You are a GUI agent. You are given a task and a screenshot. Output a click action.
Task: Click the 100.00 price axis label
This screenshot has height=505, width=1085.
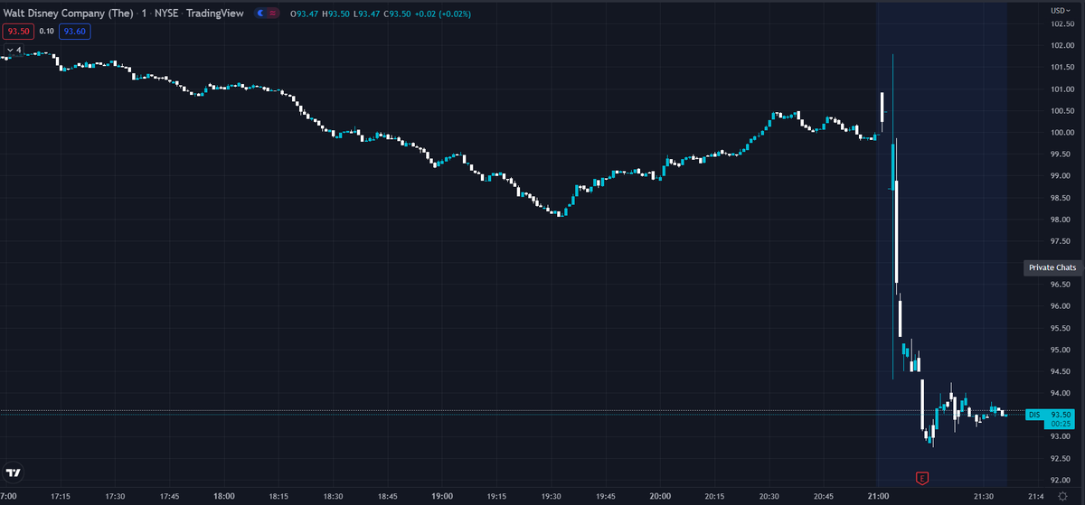tap(1061, 133)
